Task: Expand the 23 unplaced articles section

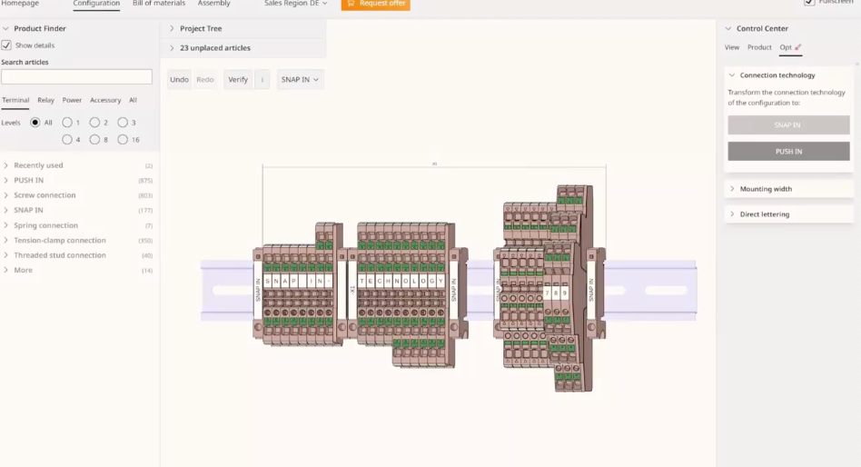Action: pyautogui.click(x=172, y=48)
